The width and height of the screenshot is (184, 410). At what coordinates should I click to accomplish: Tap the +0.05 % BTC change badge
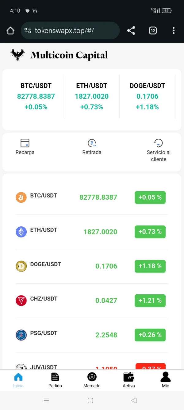(x=150, y=197)
